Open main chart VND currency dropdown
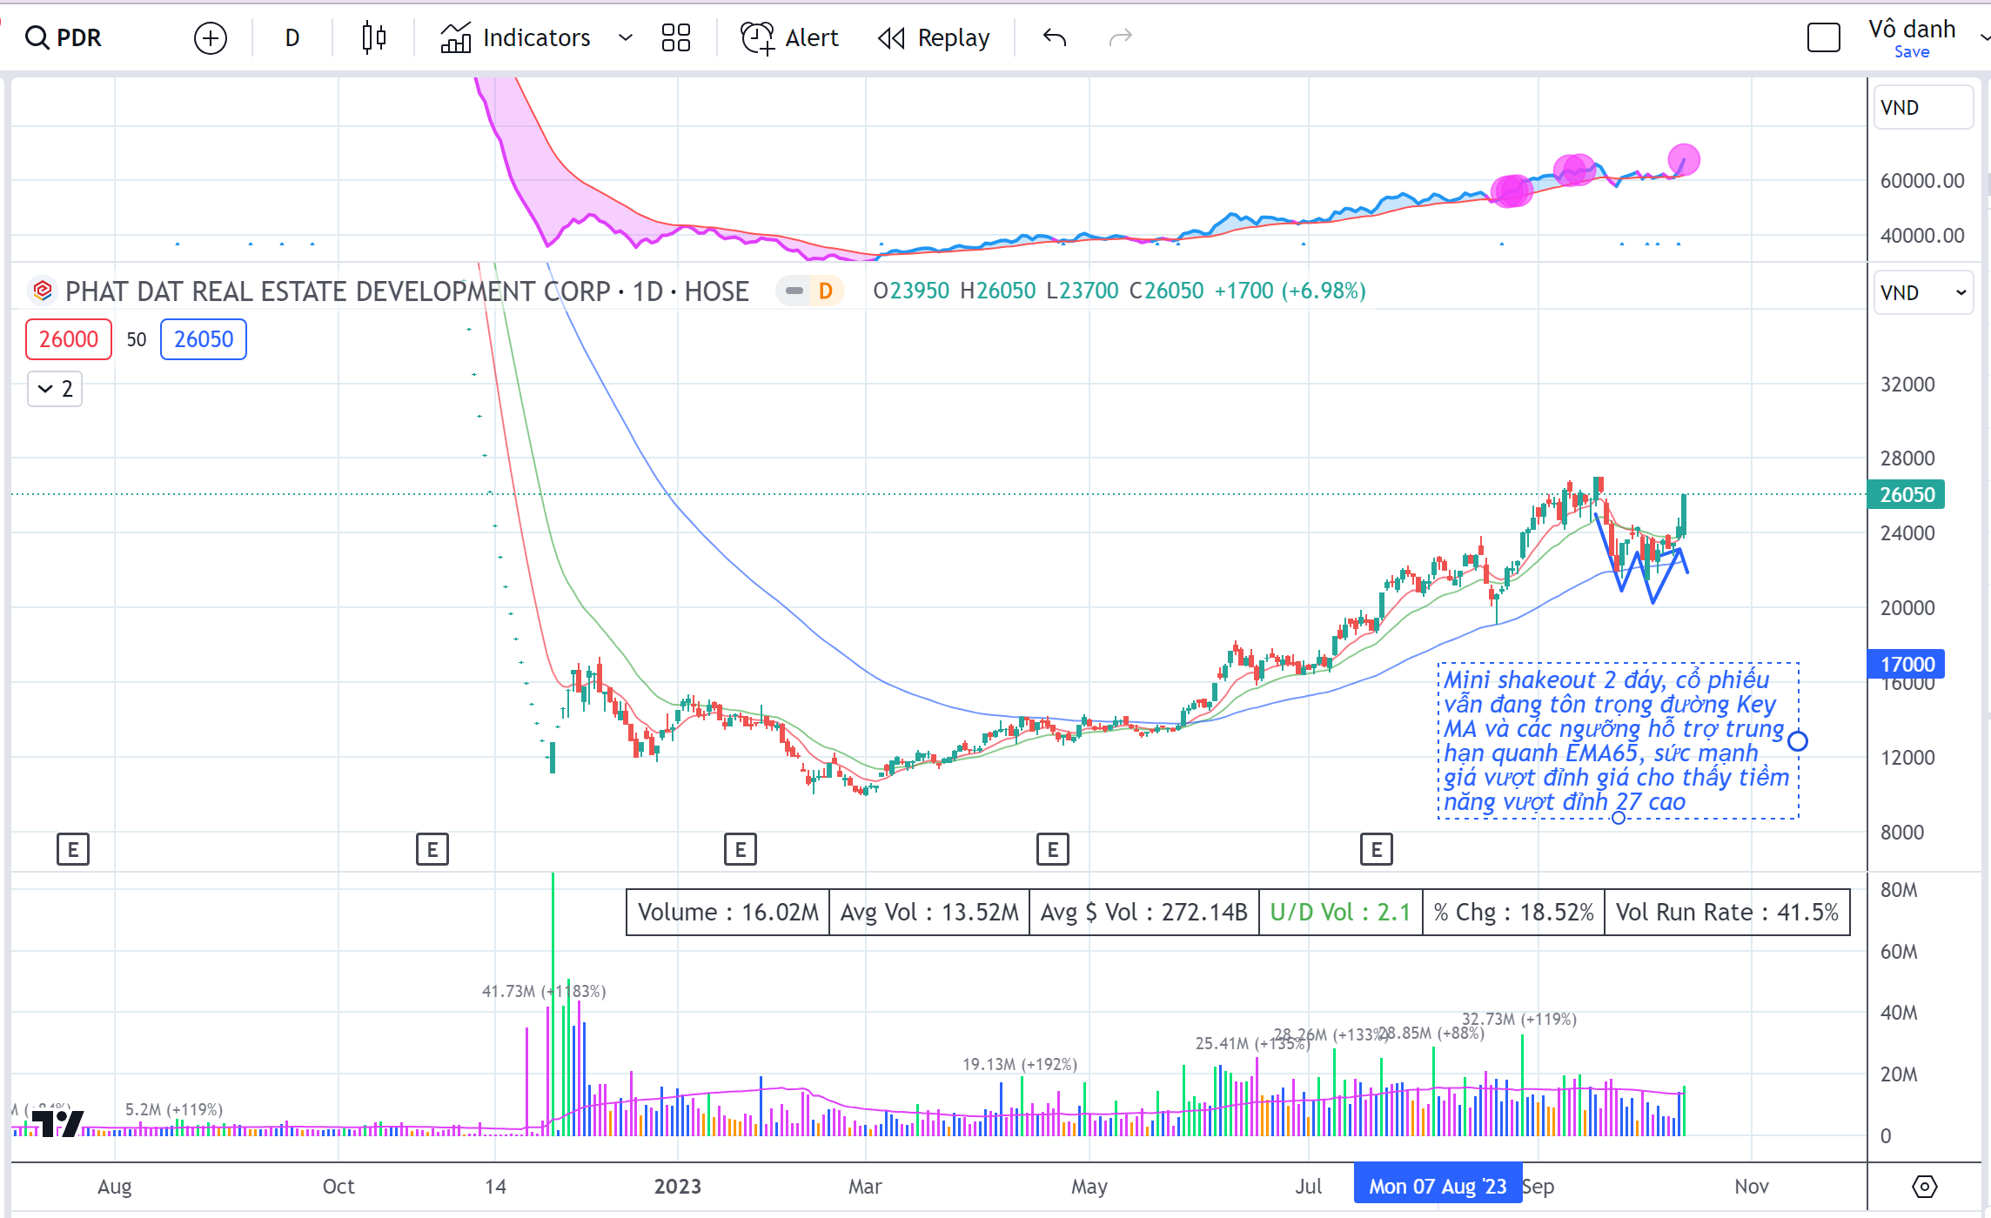 click(x=1923, y=292)
